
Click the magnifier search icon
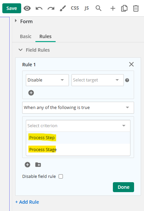[98, 8]
